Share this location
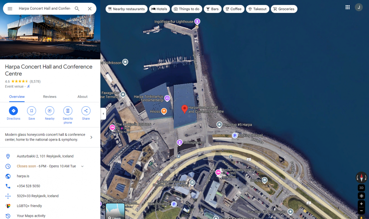The width and height of the screenshot is (369, 219). click(x=86, y=111)
